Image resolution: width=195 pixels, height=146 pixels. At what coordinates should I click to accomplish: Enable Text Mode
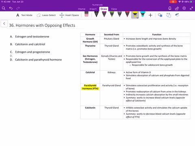pyautogui.click(x=24, y=15)
